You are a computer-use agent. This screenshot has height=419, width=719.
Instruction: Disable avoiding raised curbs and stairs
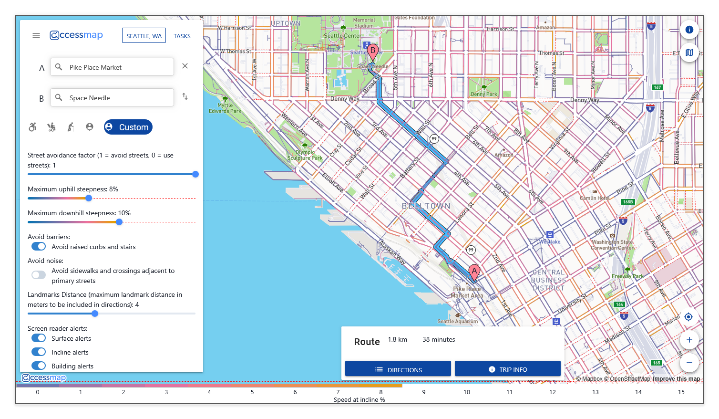(x=38, y=246)
